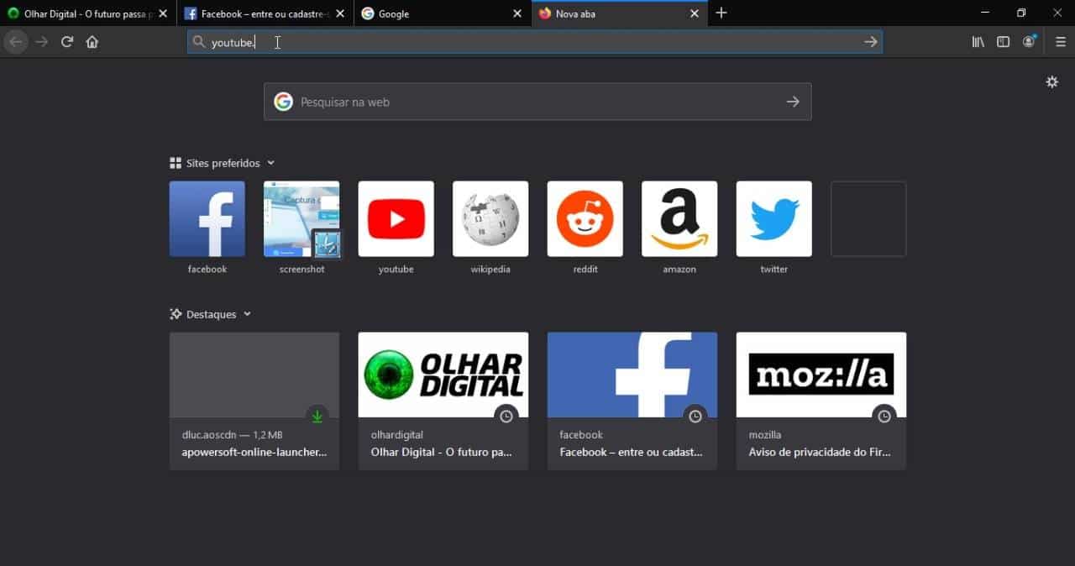The height and width of the screenshot is (566, 1075).
Task: Click the empty top site placeholder tile
Action: coord(868,219)
